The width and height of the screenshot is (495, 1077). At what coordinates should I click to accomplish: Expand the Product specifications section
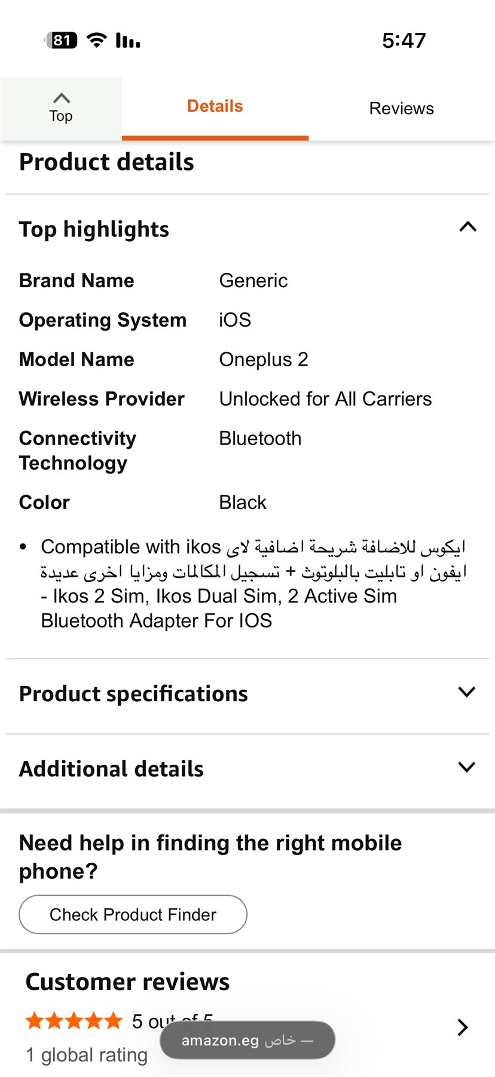pos(466,692)
